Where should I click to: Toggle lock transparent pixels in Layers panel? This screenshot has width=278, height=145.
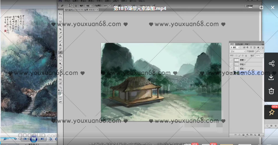(x=236, y=56)
